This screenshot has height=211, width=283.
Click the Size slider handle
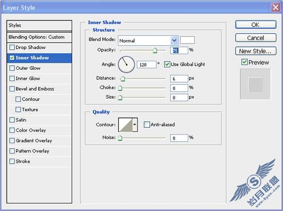click(x=120, y=98)
